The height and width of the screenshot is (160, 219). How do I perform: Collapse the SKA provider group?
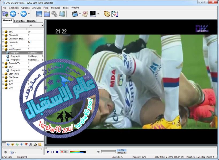[x=3, y=67]
